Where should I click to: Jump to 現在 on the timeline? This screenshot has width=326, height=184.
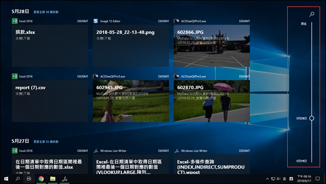tap(304, 24)
